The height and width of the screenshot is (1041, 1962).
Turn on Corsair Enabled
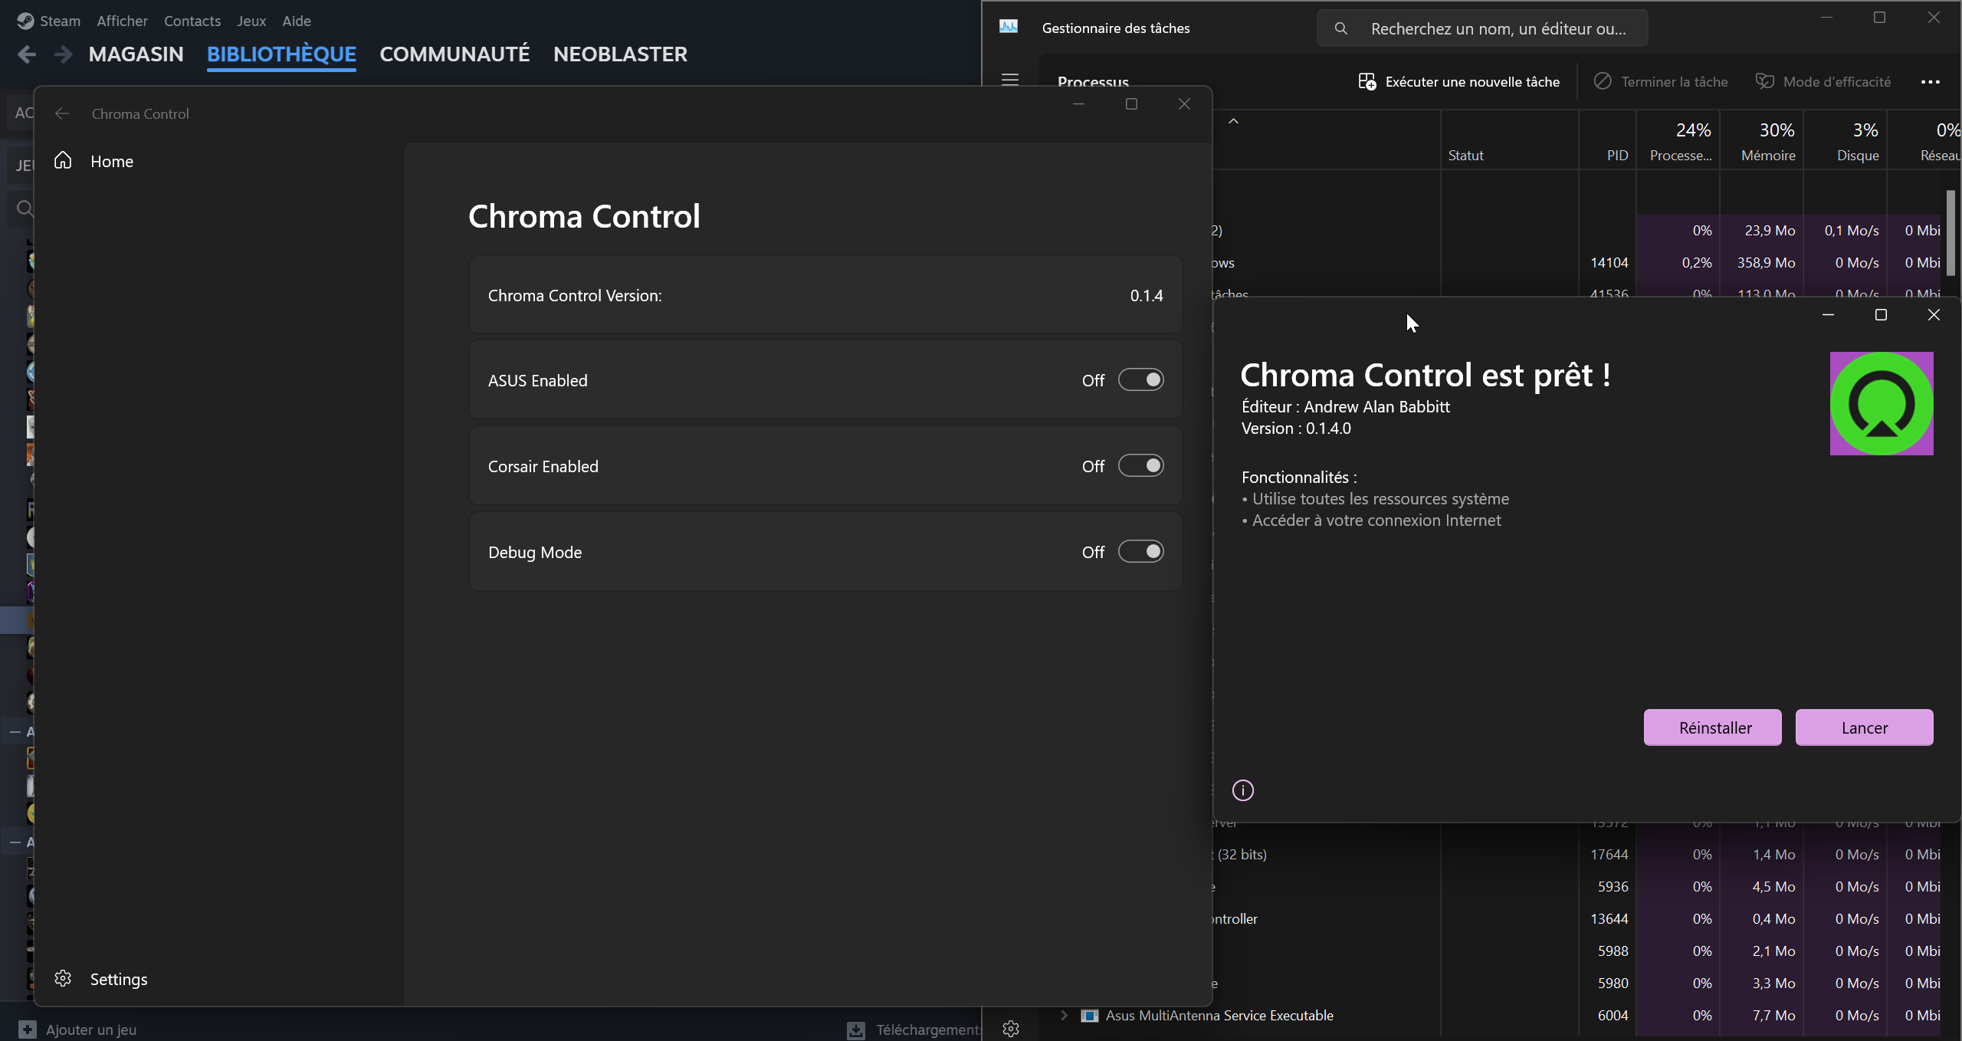tap(1140, 465)
